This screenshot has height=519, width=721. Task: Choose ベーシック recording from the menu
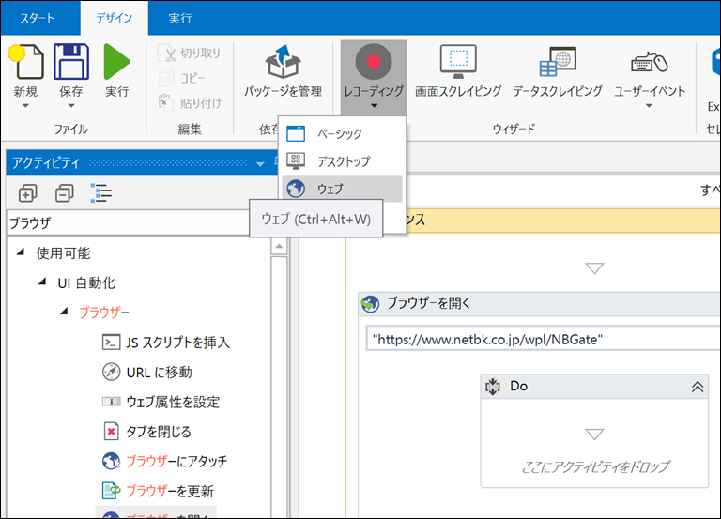coord(342,134)
